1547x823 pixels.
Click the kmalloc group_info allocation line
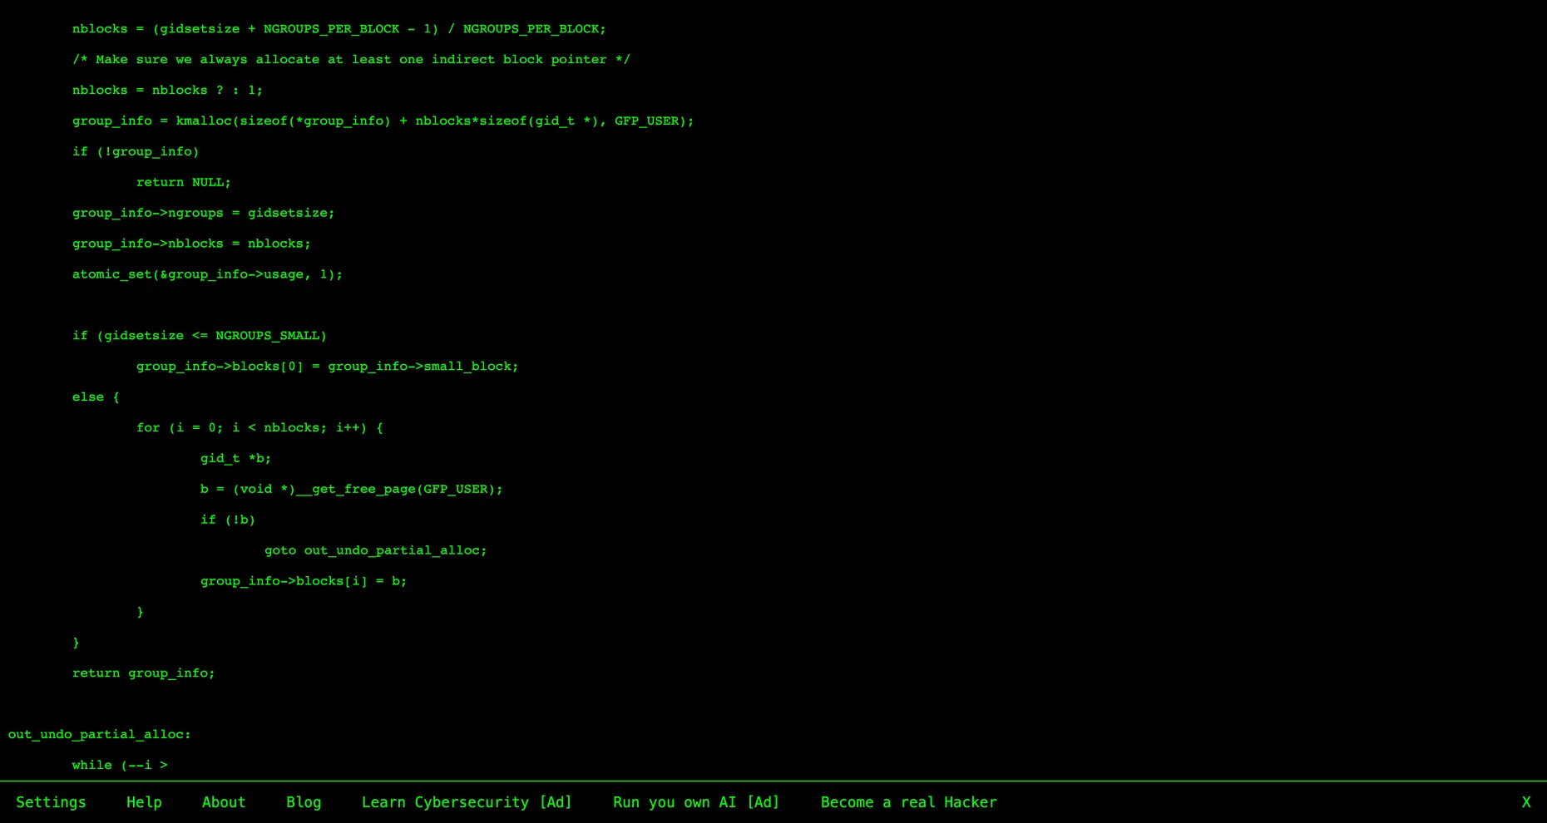click(383, 121)
